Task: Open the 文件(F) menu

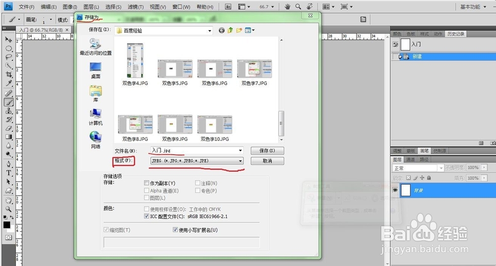Action: [26, 6]
